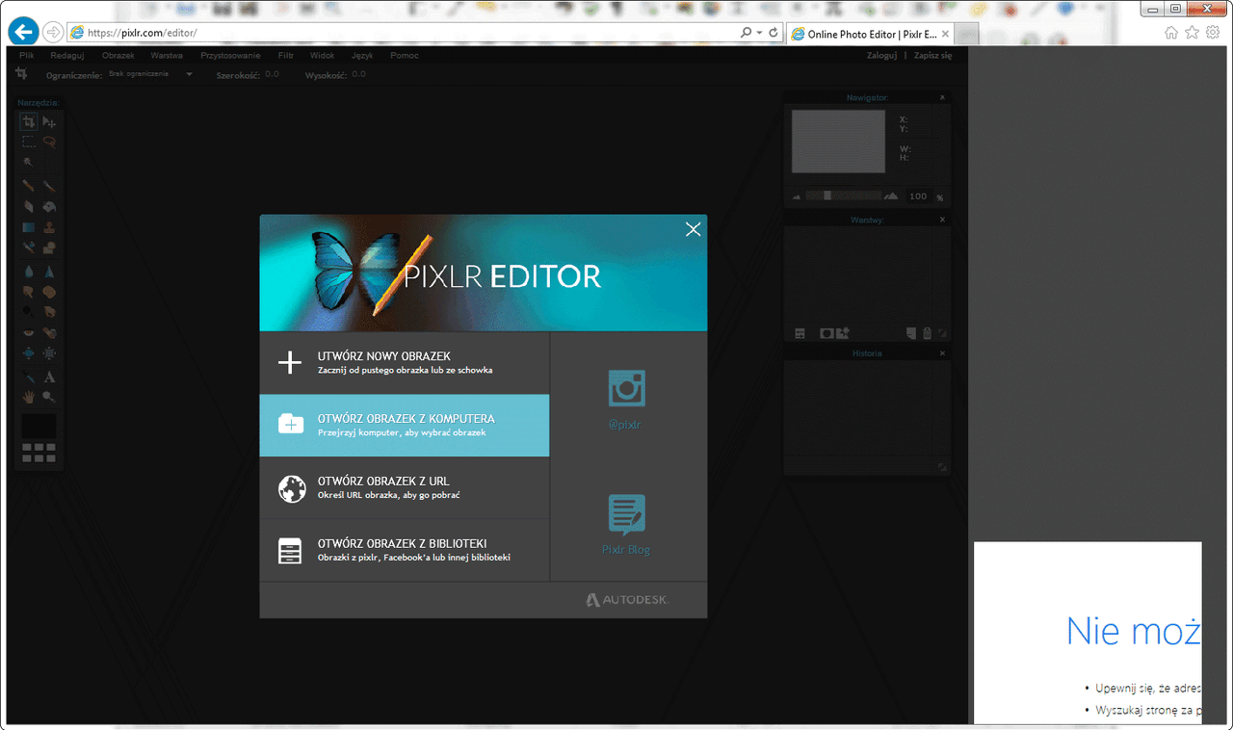Select the Brush tool
This screenshot has width=1233, height=730.
pyautogui.click(x=49, y=185)
